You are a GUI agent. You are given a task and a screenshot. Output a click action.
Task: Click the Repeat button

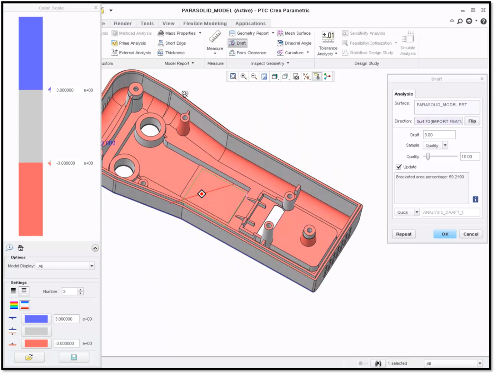pyautogui.click(x=404, y=234)
